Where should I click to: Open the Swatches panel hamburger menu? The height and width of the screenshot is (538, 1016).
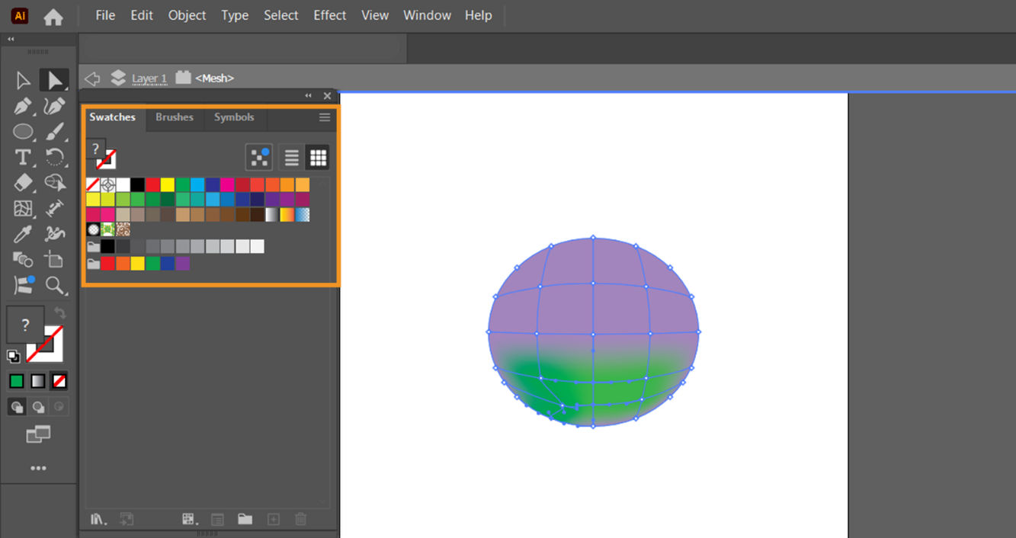click(x=325, y=117)
